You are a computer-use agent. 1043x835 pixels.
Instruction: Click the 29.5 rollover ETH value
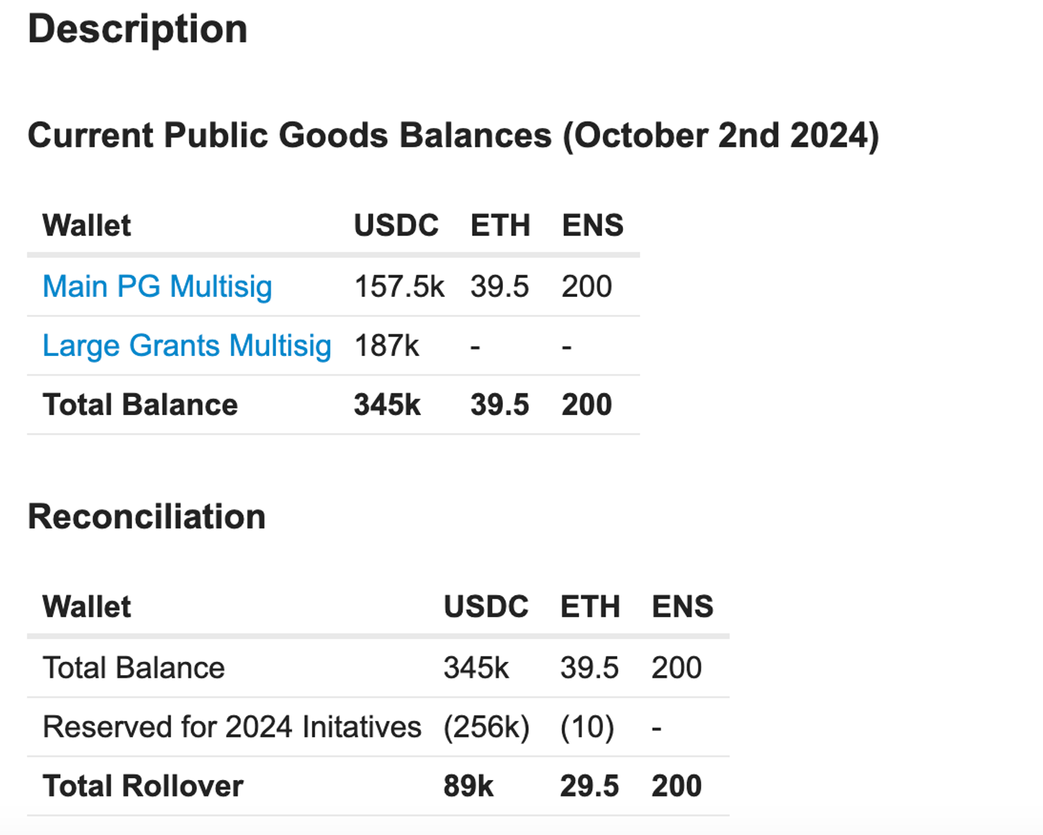pyautogui.click(x=589, y=786)
